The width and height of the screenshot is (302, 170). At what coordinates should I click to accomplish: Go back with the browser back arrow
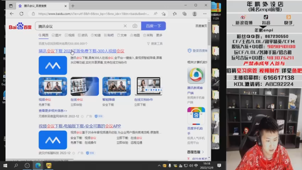(x=12, y=14)
